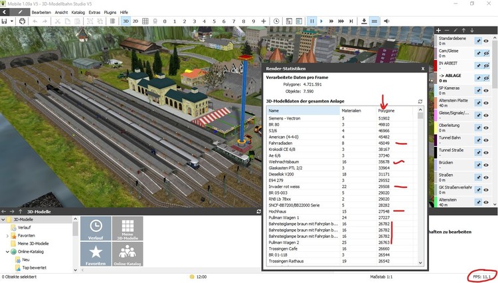Viewport: 498px width, 283px height.
Task: Close the Render-Statistiken dialog
Action: [x=422, y=68]
